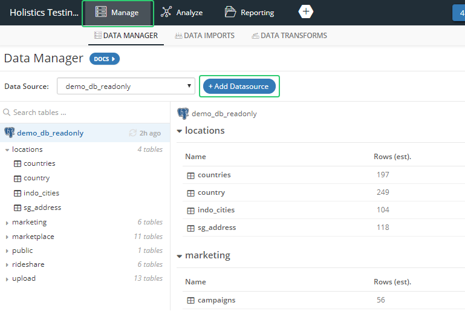
Task: Expand the upload schema in sidebar
Action: pos(7,279)
